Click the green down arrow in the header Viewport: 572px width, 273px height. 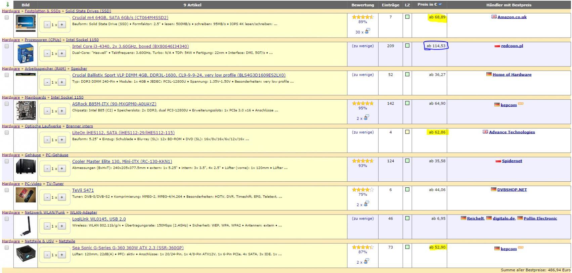[7, 5]
